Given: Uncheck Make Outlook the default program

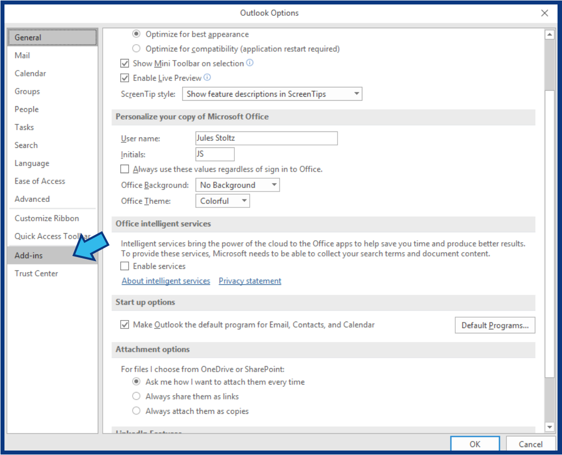Looking at the screenshot, I should tap(125, 325).
